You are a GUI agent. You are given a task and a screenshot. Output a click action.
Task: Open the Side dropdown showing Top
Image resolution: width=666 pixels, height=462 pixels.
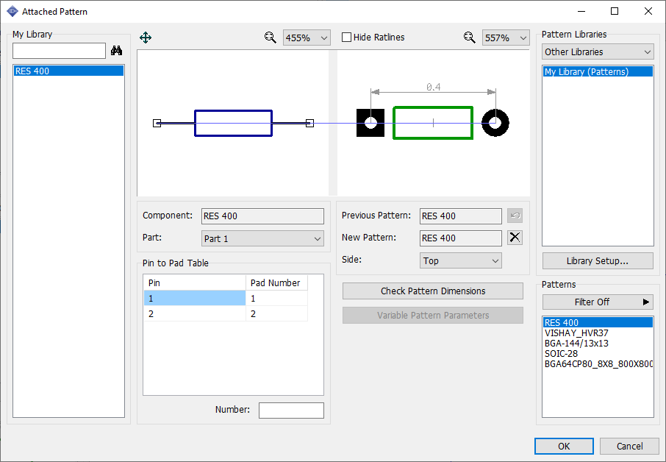[x=460, y=260]
